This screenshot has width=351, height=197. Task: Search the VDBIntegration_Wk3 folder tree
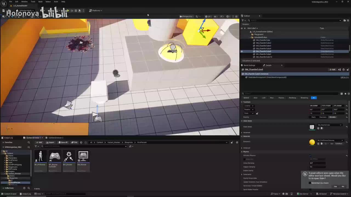(x=29, y=147)
